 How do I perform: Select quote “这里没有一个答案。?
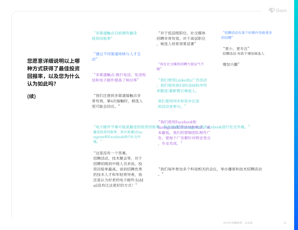click(118, 169)
